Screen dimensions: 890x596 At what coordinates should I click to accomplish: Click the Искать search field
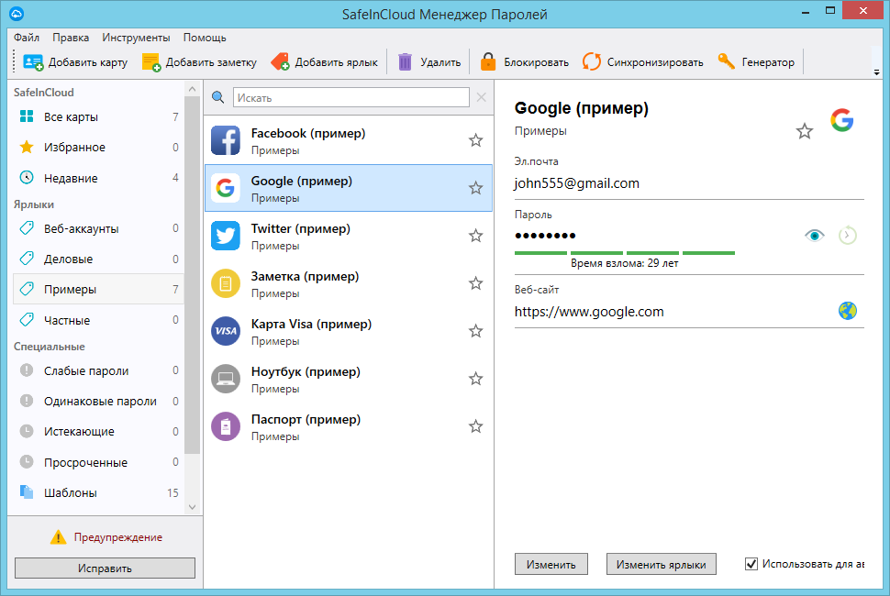[x=350, y=97]
